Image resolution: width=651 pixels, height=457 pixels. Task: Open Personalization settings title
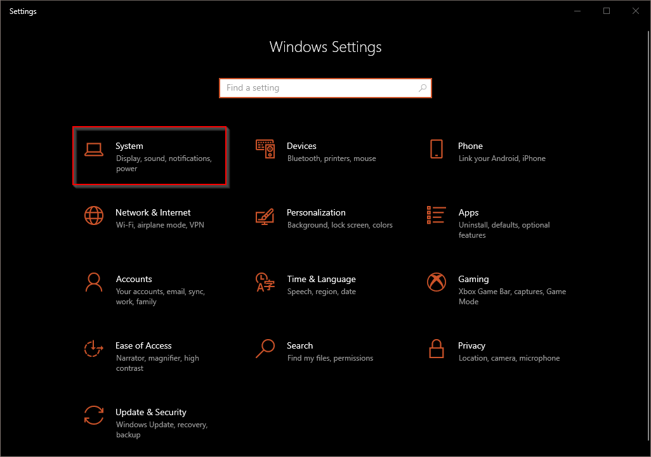coord(316,212)
